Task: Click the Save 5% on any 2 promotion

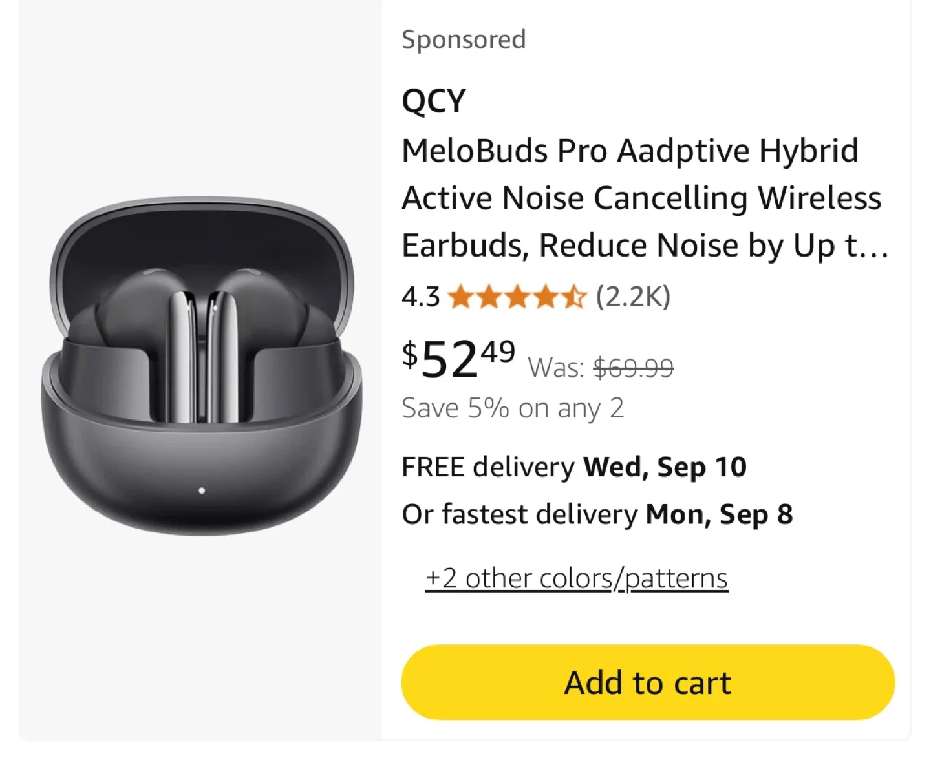Action: [x=513, y=407]
